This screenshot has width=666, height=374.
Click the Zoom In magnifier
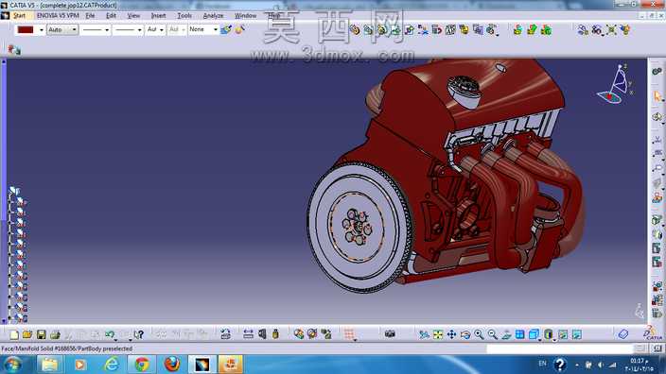[479, 334]
